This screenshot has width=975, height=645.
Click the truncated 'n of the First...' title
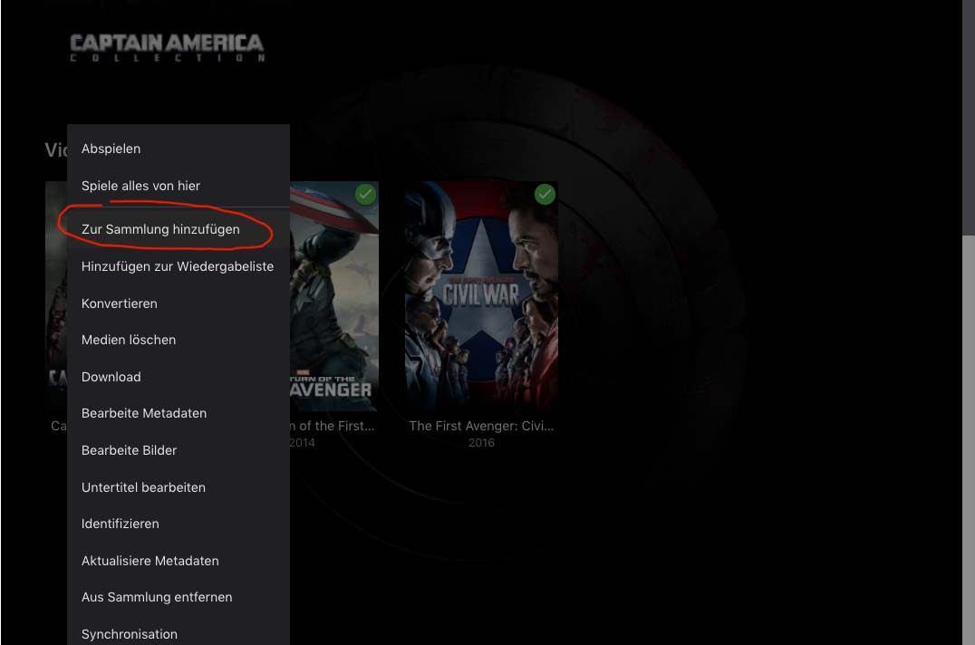[x=332, y=426]
